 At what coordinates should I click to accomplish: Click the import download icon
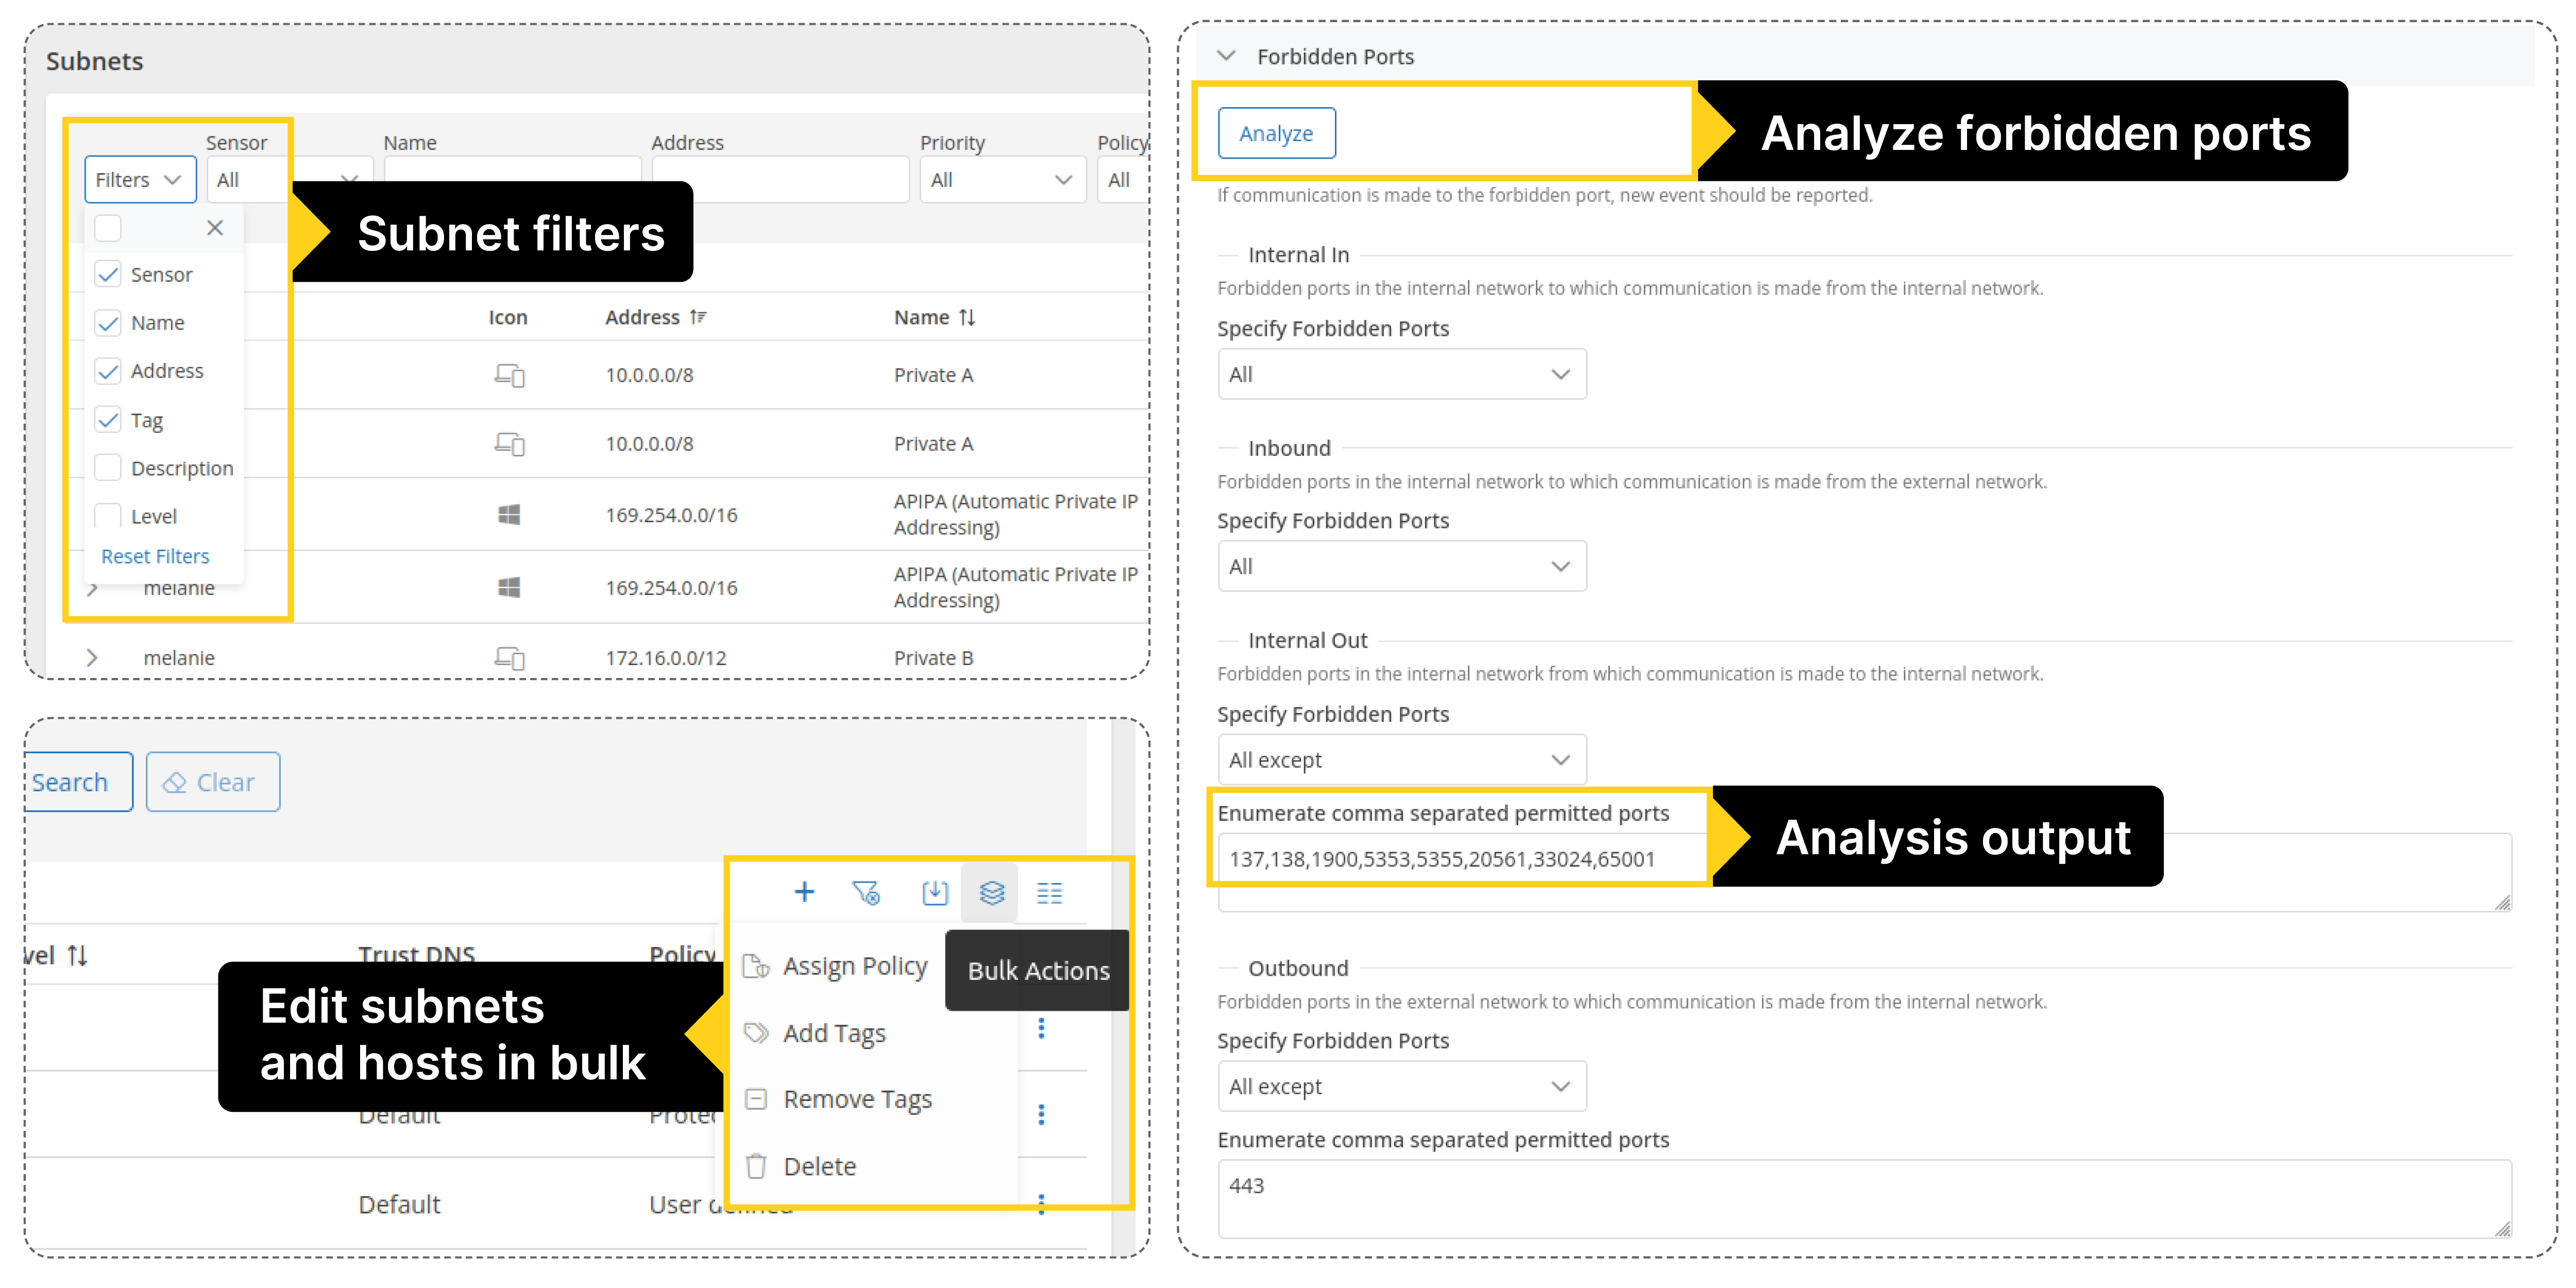click(934, 892)
